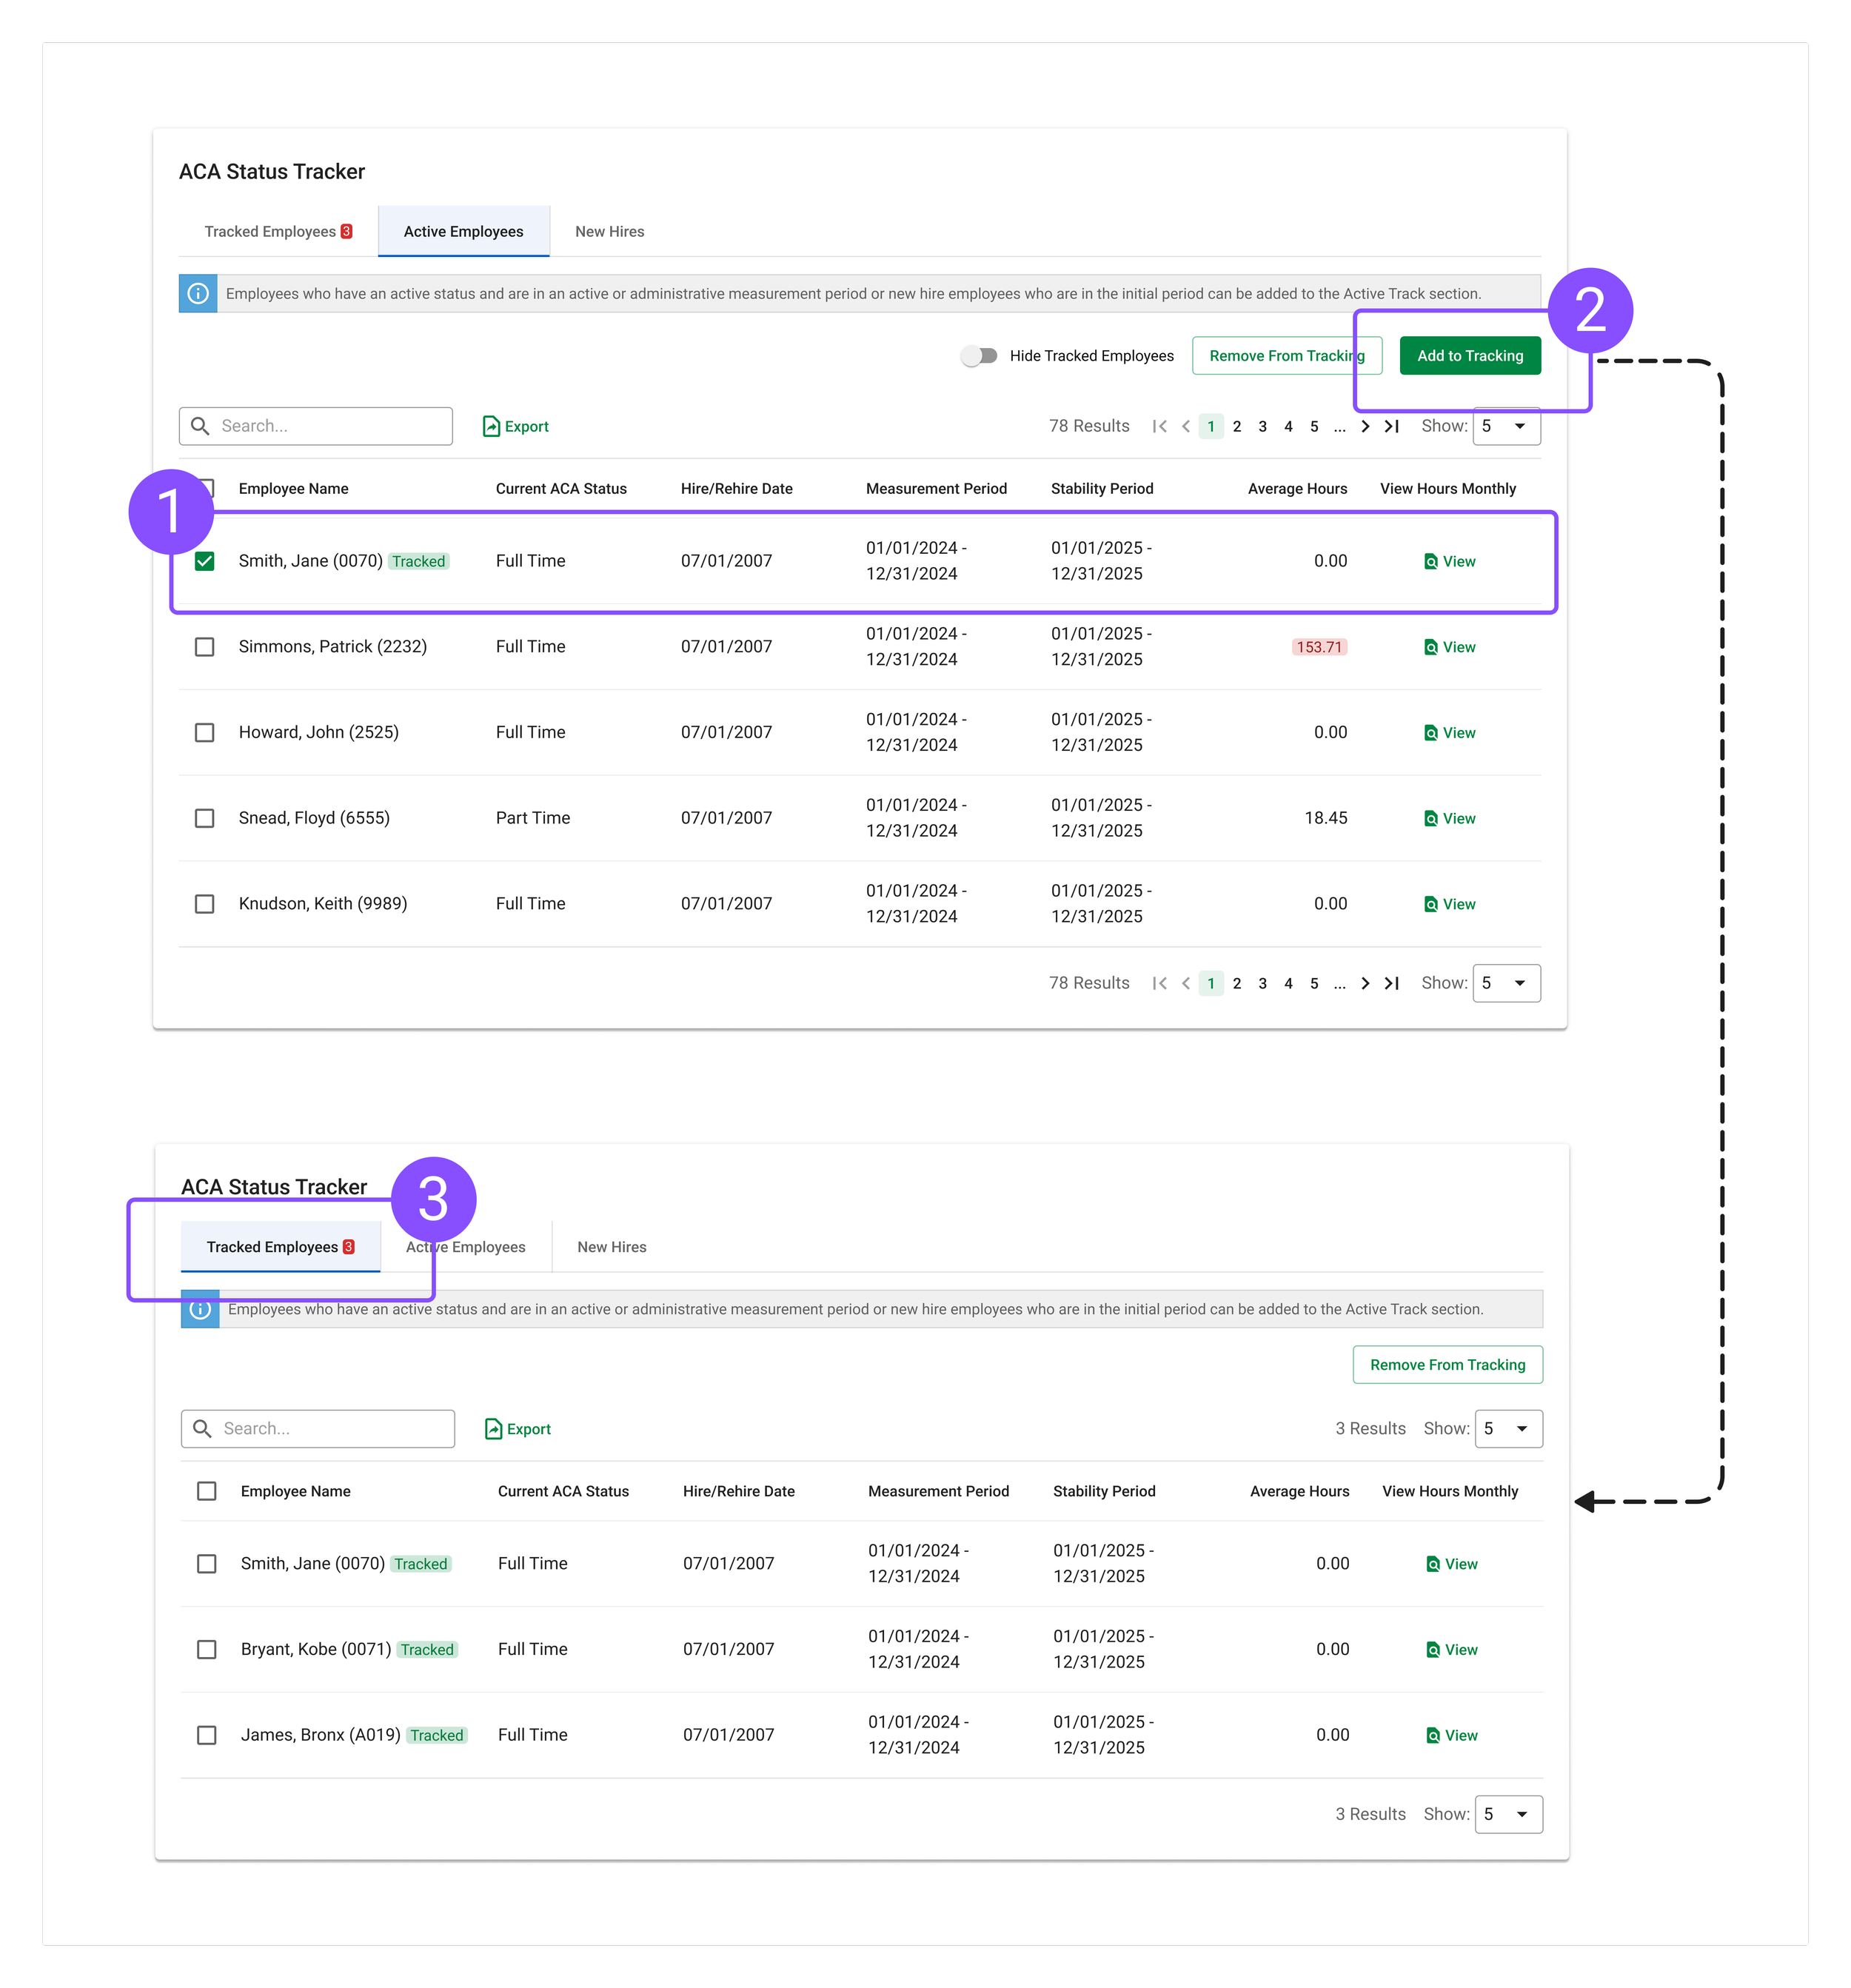Go to next page in the bottom pagination of the upper table
Viewport: 1851px width, 1988px height.
(x=1365, y=983)
